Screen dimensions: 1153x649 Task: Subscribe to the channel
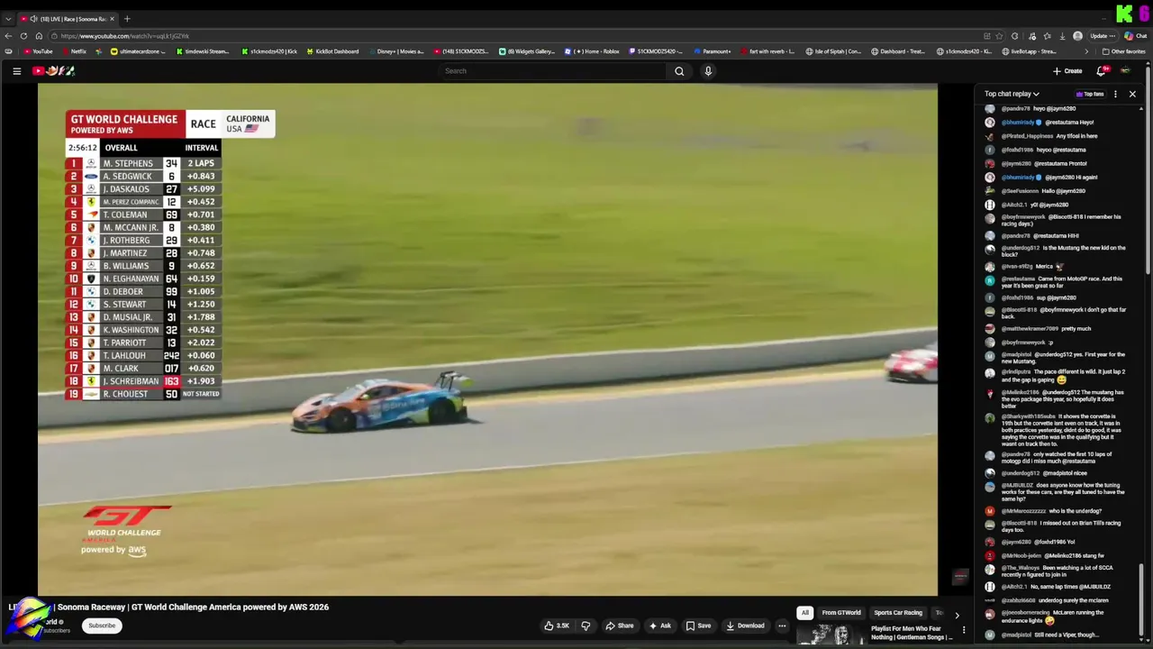click(102, 626)
